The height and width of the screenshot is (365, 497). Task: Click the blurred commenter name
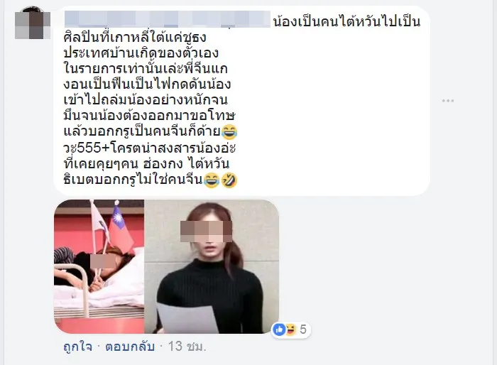click(168, 19)
